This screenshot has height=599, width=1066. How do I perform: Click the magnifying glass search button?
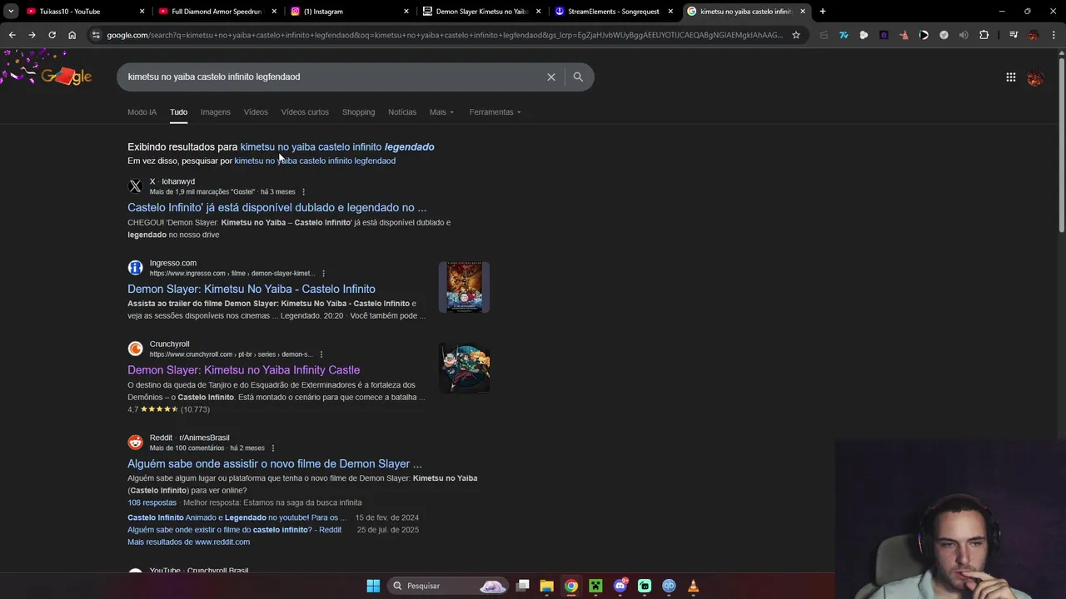tap(578, 77)
